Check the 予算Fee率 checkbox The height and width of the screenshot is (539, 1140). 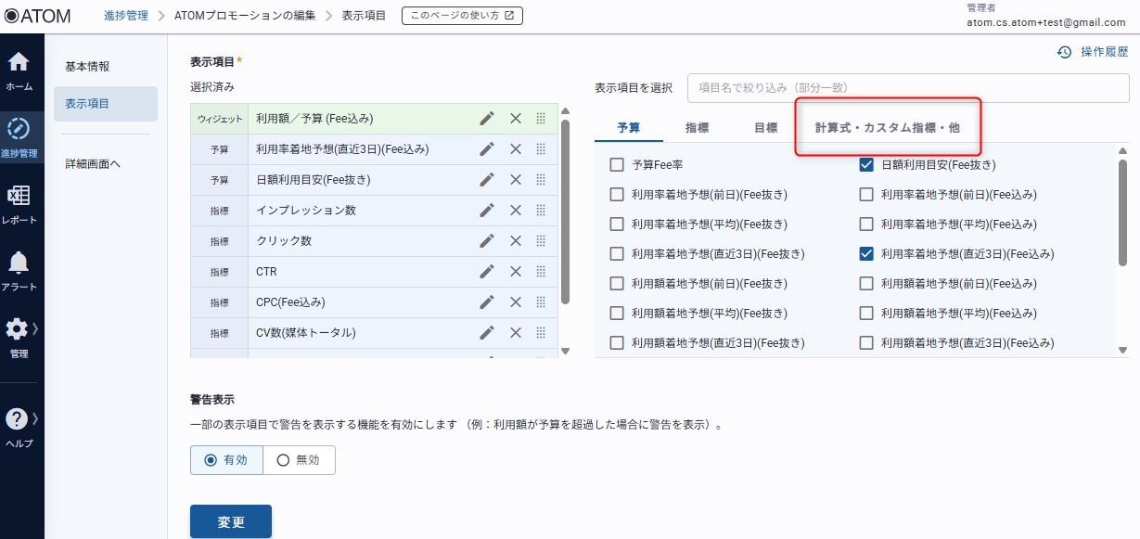pyautogui.click(x=617, y=165)
